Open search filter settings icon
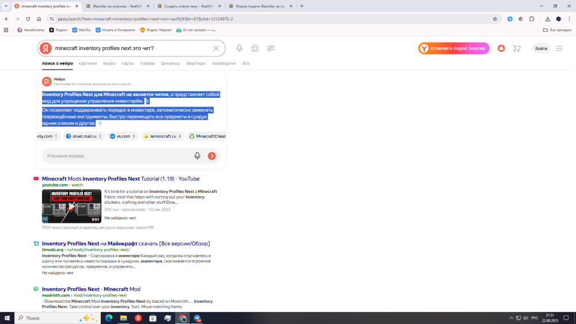The height and width of the screenshot is (324, 576). (x=271, y=48)
